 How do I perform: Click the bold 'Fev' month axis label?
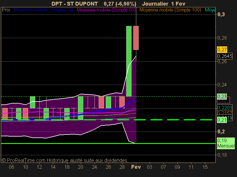tap(136, 167)
